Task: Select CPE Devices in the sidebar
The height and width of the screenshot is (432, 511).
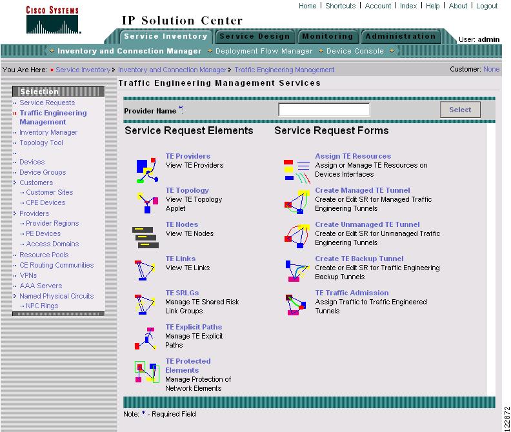Action: click(46, 202)
